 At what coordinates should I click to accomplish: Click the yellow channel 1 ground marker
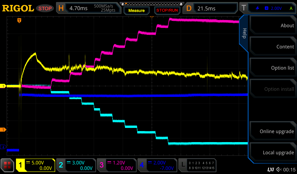click(3, 86)
